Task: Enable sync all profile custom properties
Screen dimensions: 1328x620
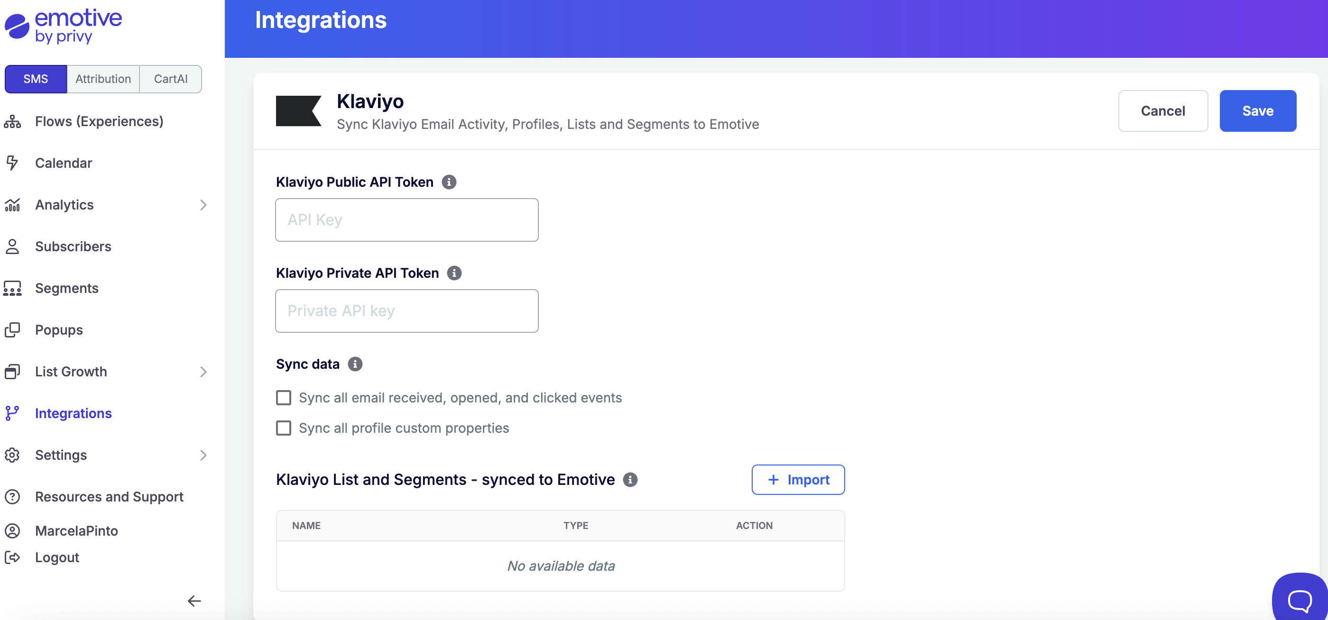Action: tap(284, 429)
